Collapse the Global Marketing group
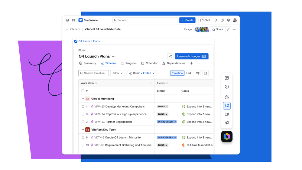 pos(83,99)
